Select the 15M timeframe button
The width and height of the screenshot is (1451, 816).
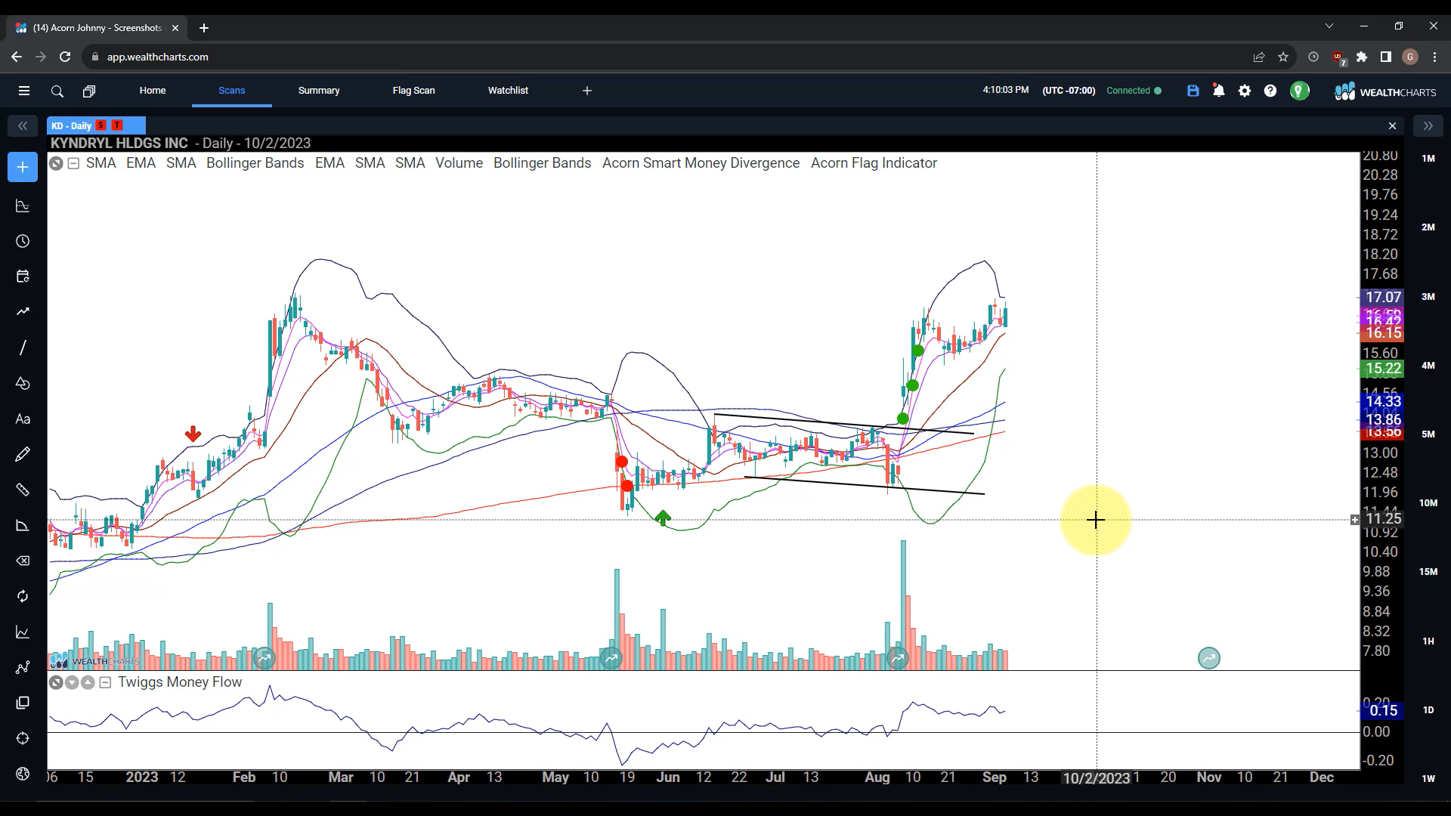click(1428, 572)
